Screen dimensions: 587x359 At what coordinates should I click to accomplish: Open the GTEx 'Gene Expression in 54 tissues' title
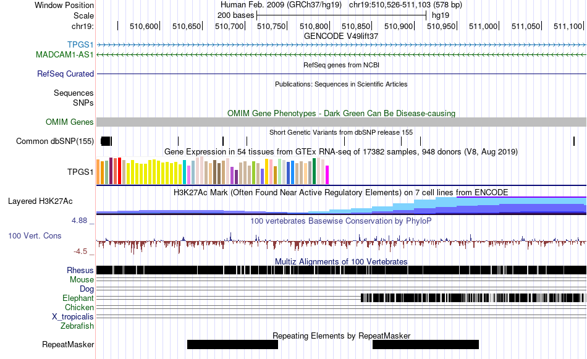pyautogui.click(x=341, y=151)
